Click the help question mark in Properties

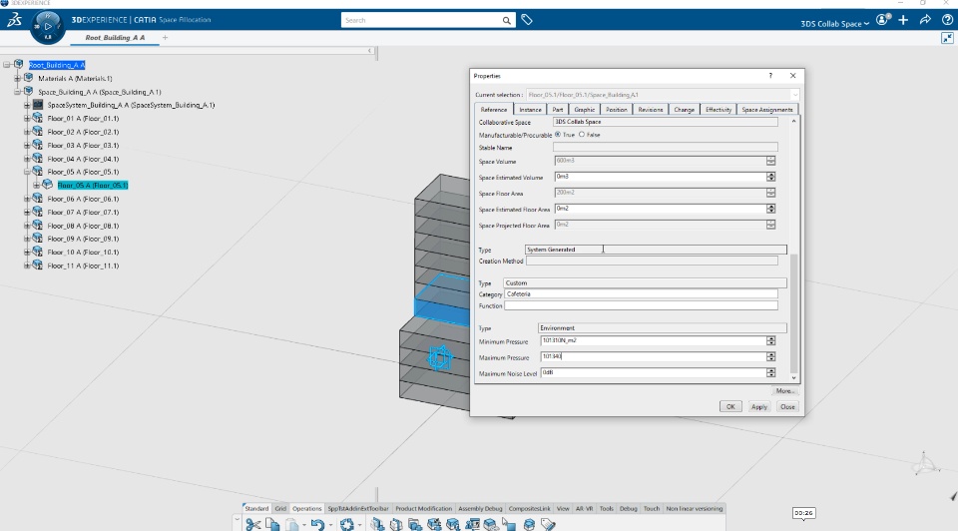pyautogui.click(x=770, y=76)
